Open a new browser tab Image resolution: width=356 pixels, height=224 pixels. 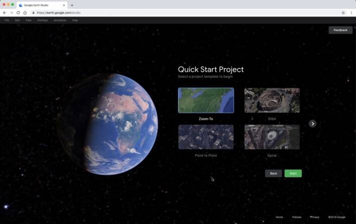click(x=72, y=5)
